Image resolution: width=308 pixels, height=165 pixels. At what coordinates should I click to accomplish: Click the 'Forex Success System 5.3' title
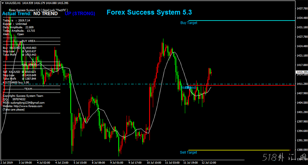pyautogui.click(x=149, y=12)
